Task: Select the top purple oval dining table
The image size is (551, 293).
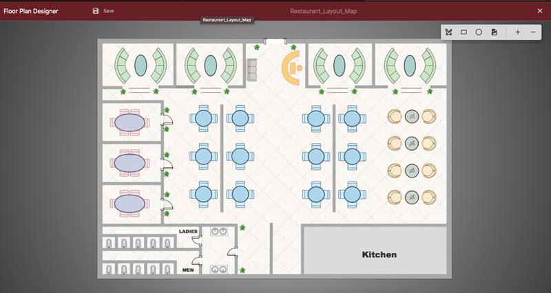Action: point(129,122)
